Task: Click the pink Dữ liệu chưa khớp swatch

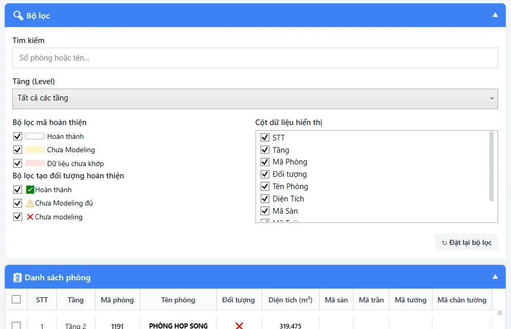Action: point(34,163)
